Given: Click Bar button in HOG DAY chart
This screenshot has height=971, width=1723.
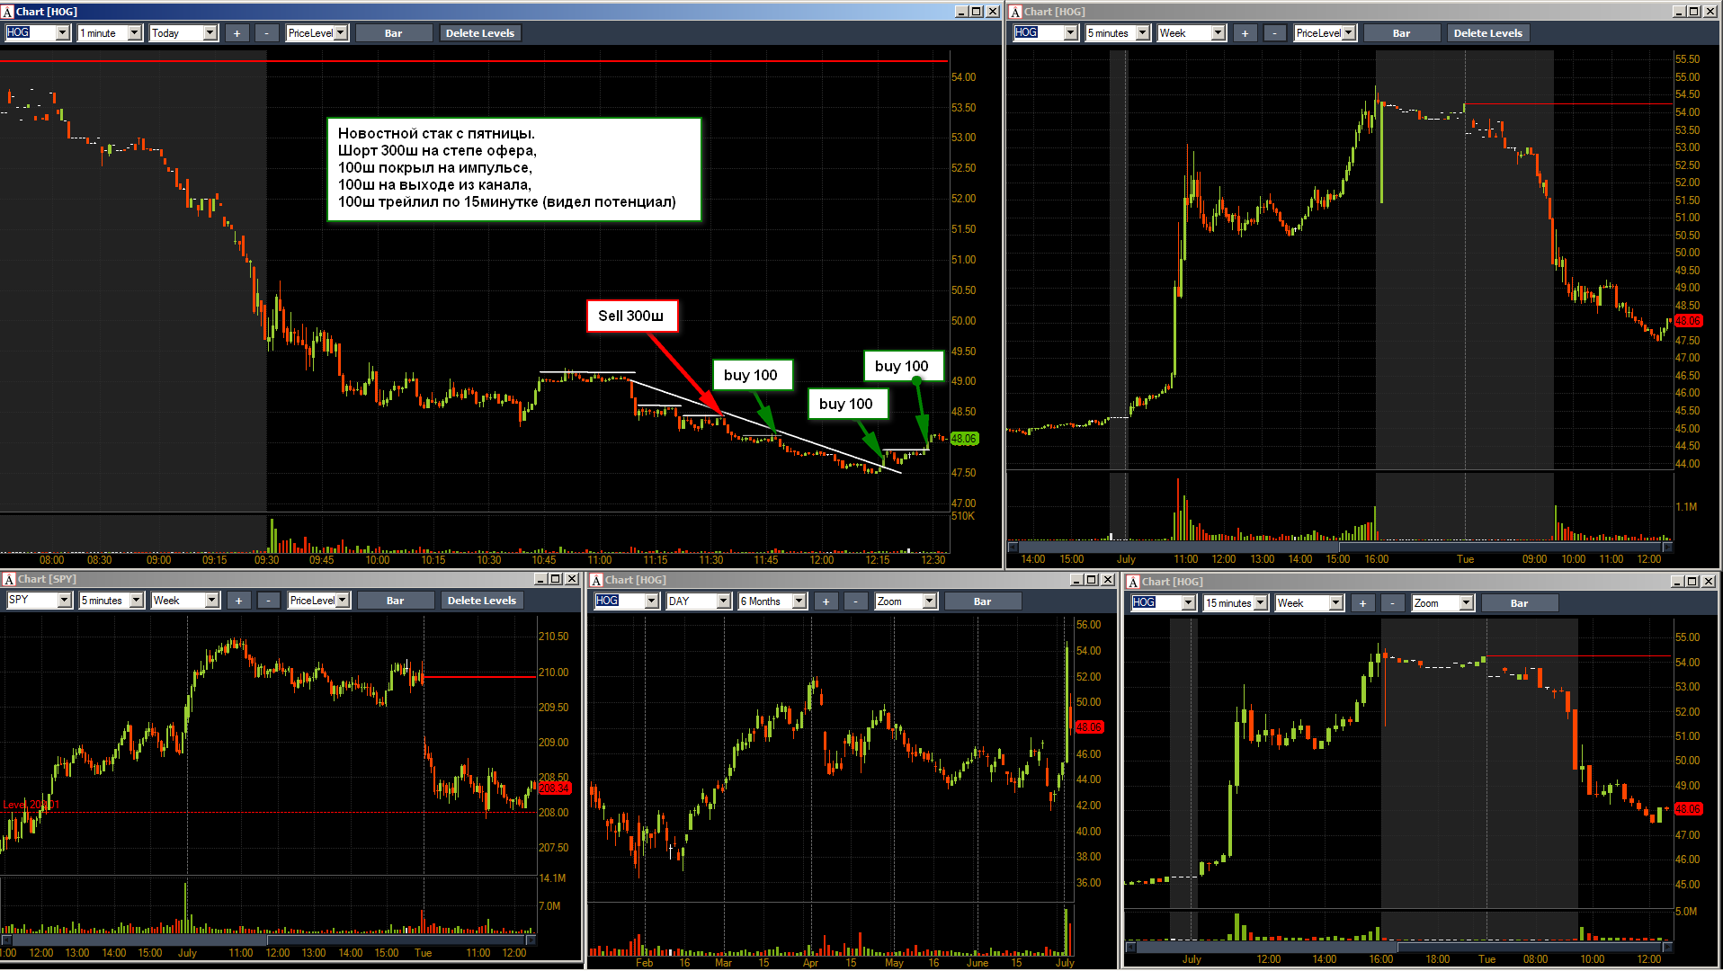Looking at the screenshot, I should pyautogui.click(x=983, y=601).
